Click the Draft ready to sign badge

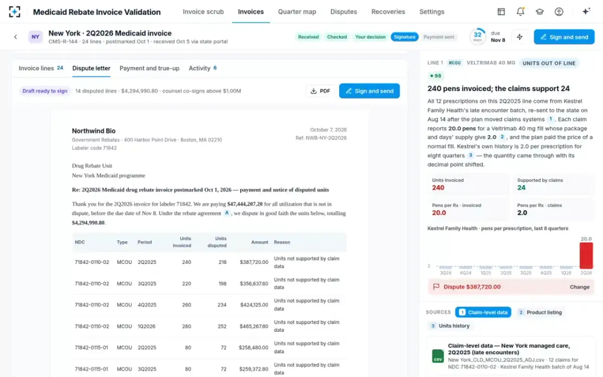(x=45, y=91)
